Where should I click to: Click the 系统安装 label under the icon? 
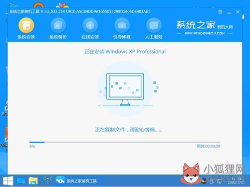[x=26, y=37]
